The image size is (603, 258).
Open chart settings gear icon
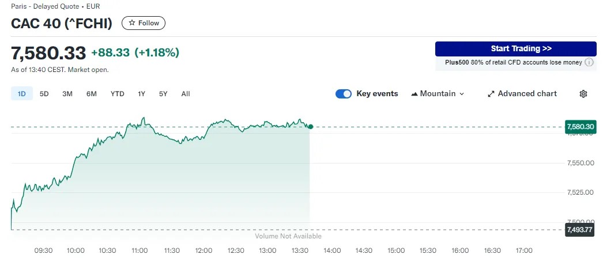pyautogui.click(x=583, y=94)
